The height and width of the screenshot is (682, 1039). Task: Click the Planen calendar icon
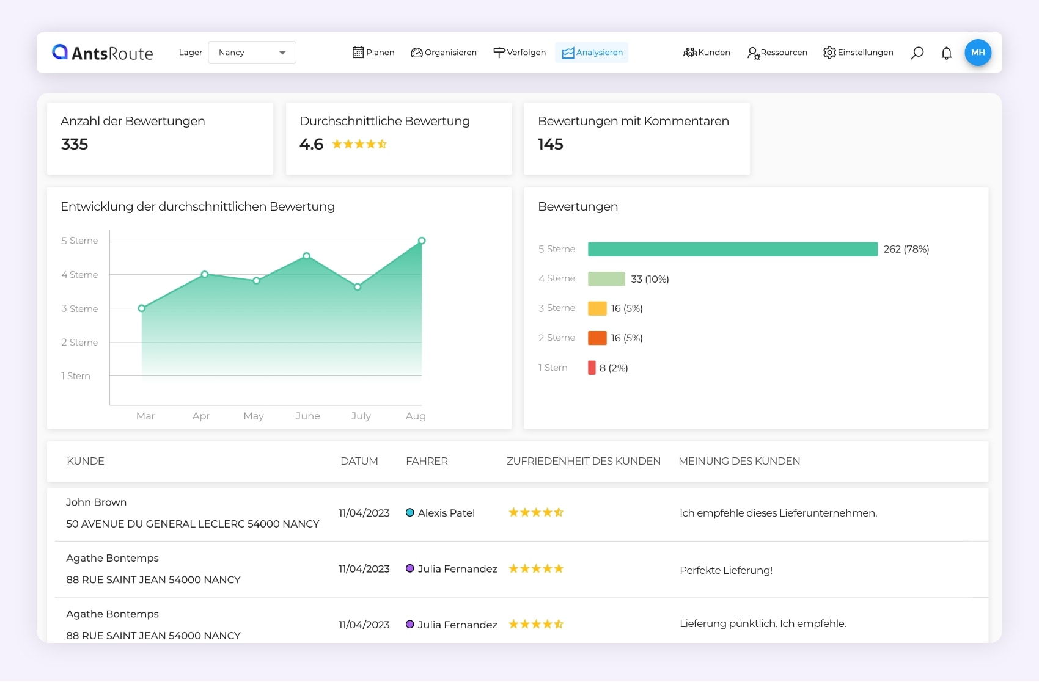[x=358, y=53]
